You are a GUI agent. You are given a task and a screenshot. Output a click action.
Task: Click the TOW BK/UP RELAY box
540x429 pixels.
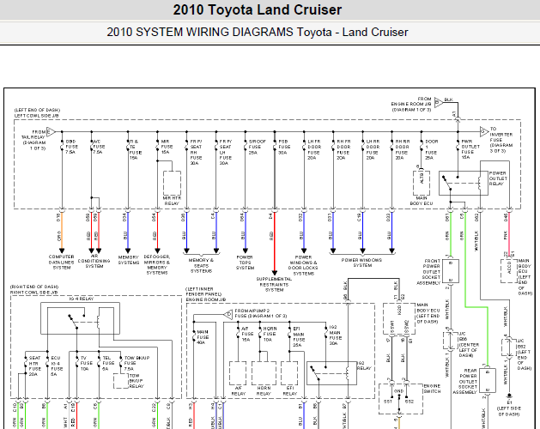pyautogui.click(x=121, y=381)
